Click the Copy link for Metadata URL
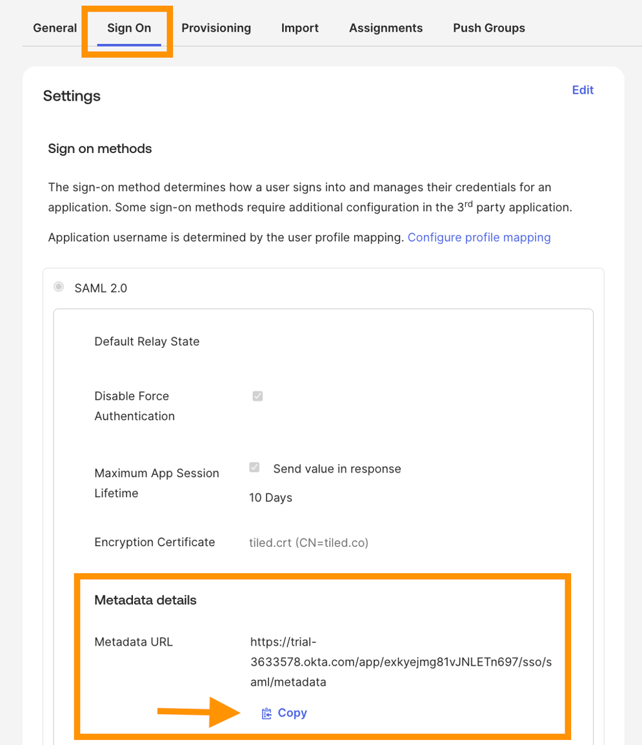Image resolution: width=642 pixels, height=745 pixels. 292,713
